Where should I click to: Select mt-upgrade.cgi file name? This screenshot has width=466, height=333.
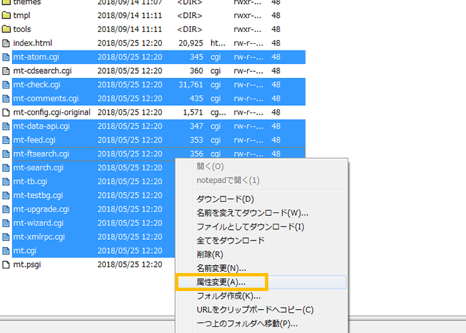coord(41,209)
